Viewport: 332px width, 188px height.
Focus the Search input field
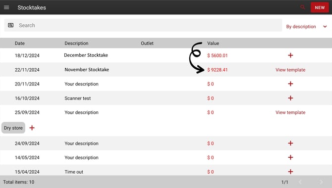click(143, 25)
